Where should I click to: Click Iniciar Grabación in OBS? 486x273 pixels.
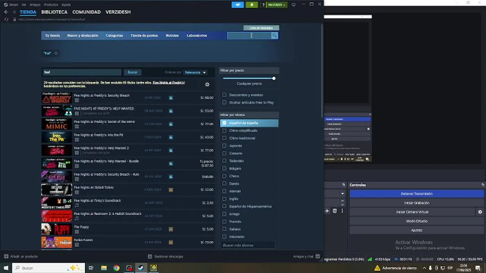[416, 203]
